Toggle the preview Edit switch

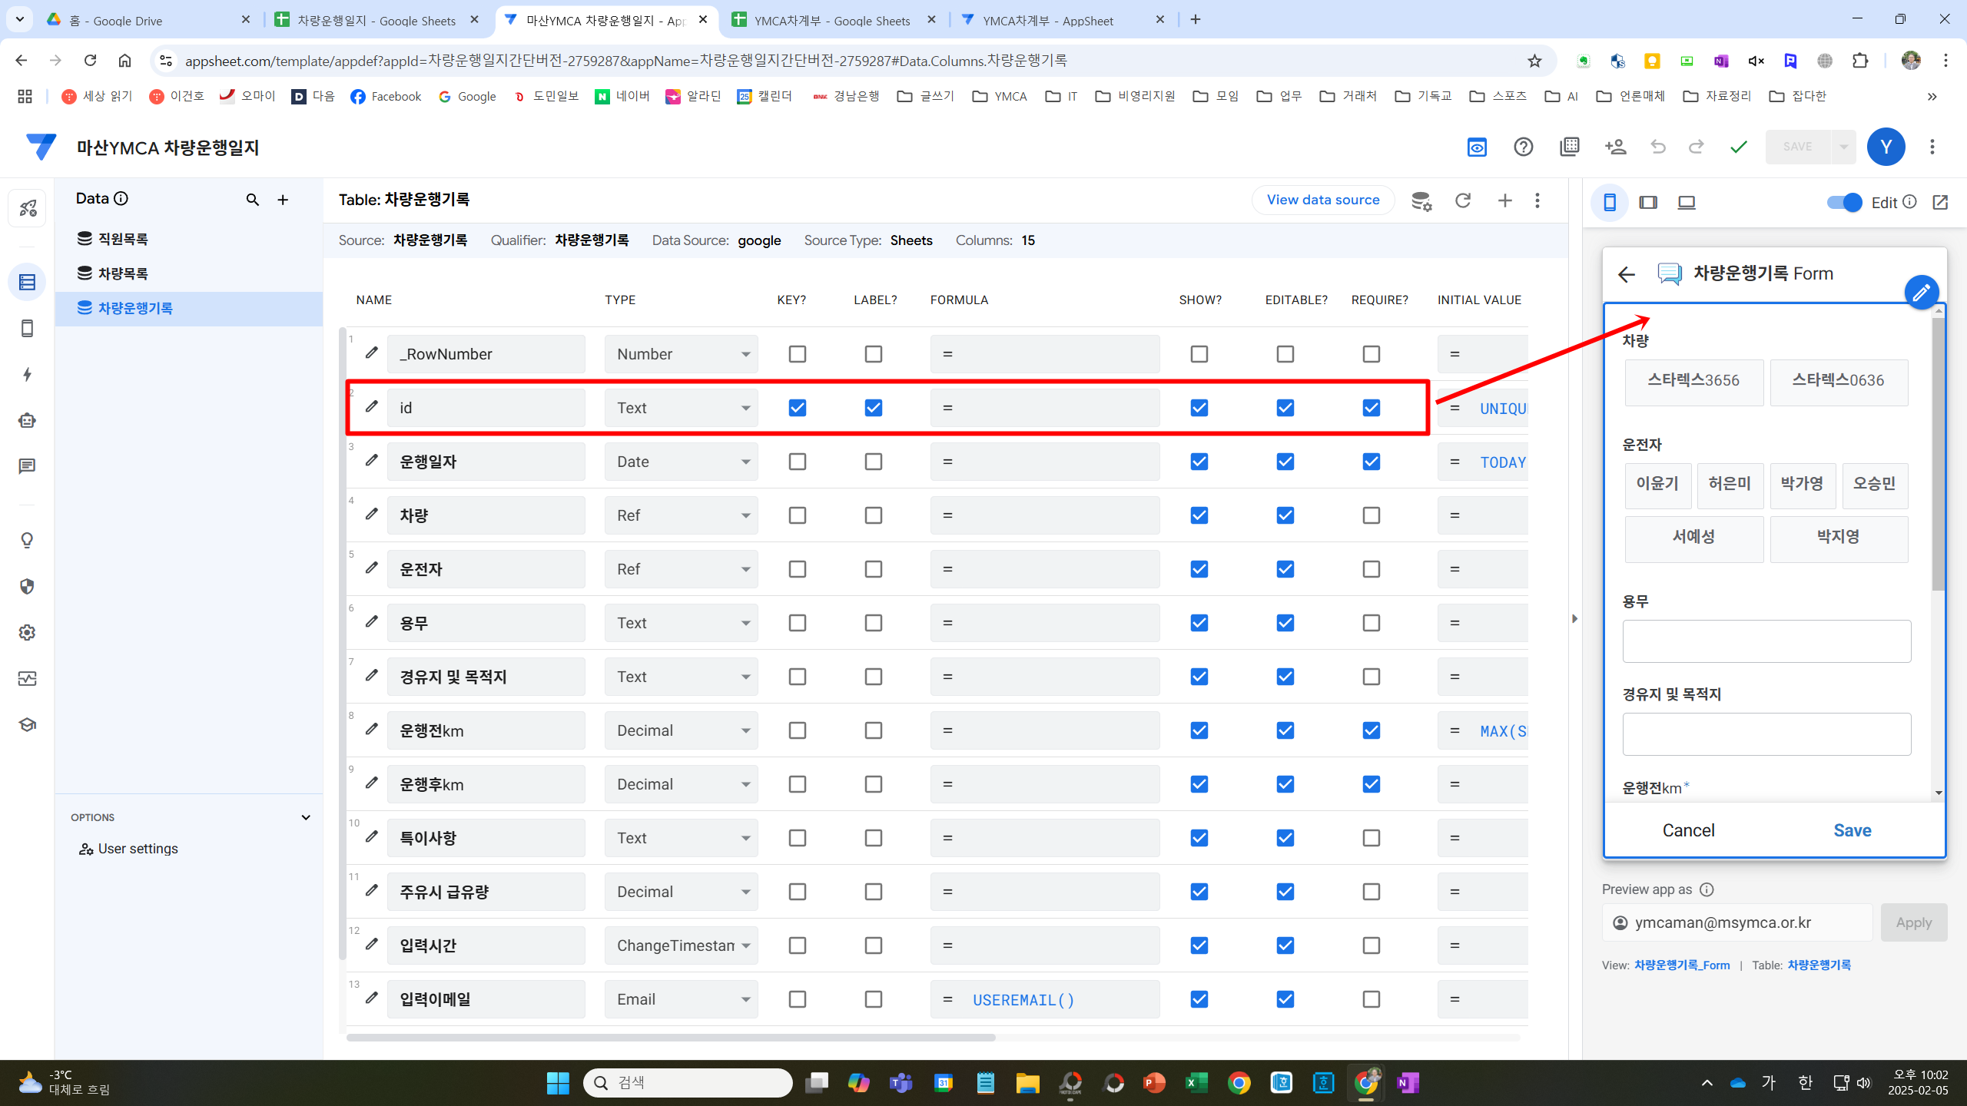[1844, 203]
